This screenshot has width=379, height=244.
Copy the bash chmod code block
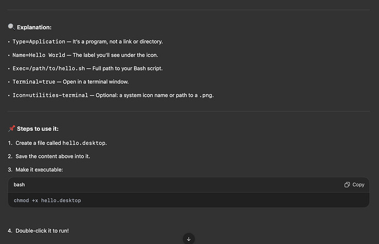click(x=354, y=185)
